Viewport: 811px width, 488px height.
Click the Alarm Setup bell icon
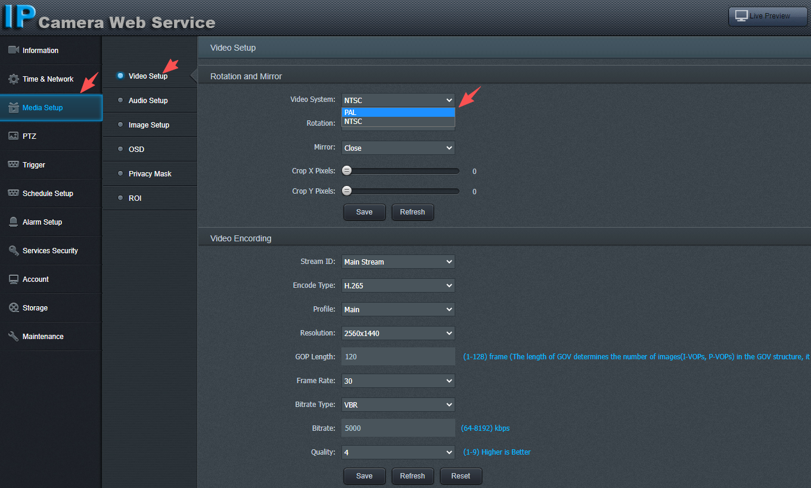(x=14, y=222)
